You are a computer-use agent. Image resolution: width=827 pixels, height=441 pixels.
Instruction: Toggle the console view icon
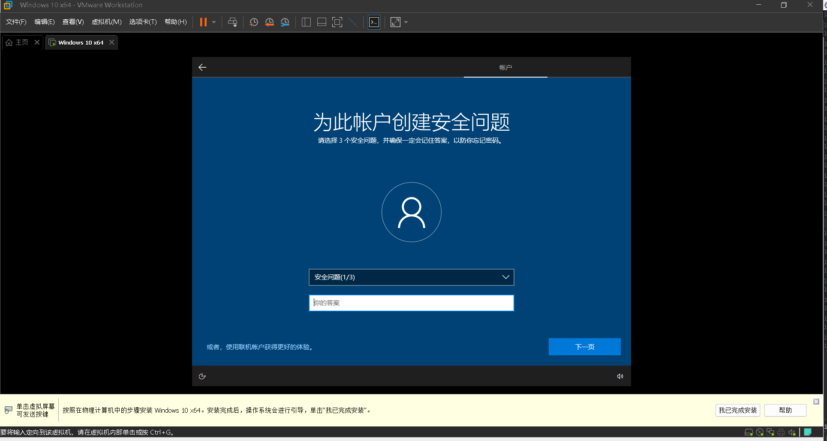(x=374, y=22)
